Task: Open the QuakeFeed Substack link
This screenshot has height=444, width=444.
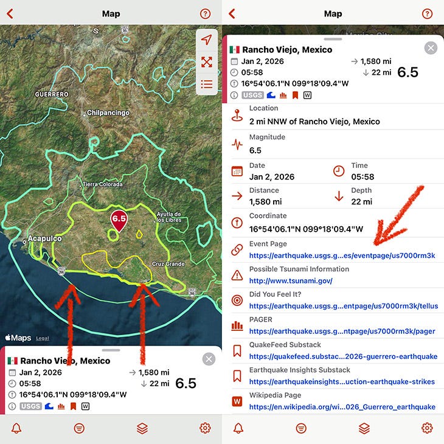Action: 343,356
